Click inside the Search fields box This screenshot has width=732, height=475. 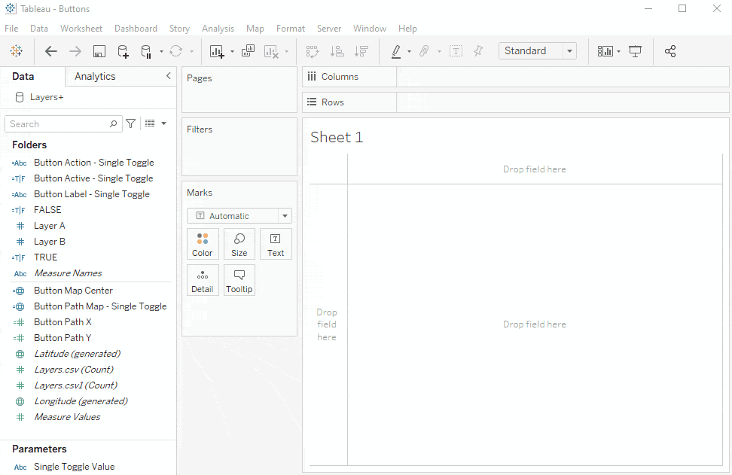point(60,123)
